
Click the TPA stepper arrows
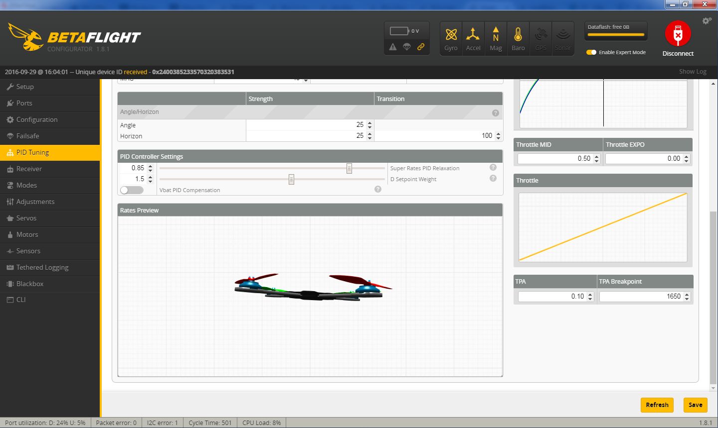coord(590,297)
